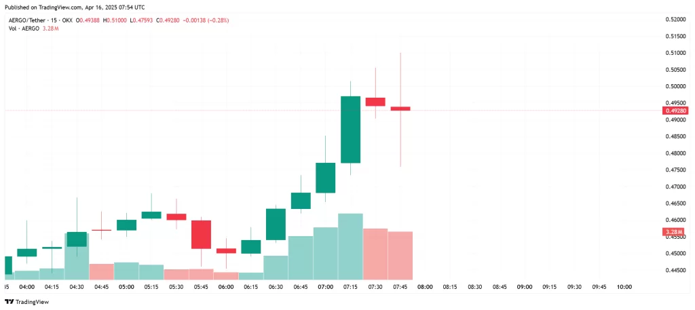This screenshot has width=695, height=310.
Task: Click the red 0.49280 current price label
Action: [675, 110]
